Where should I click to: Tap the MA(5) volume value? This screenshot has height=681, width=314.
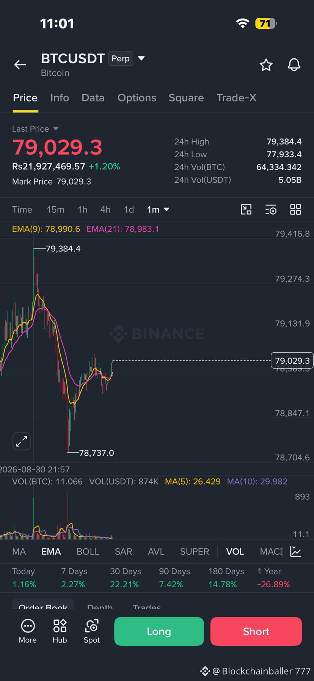click(x=193, y=482)
